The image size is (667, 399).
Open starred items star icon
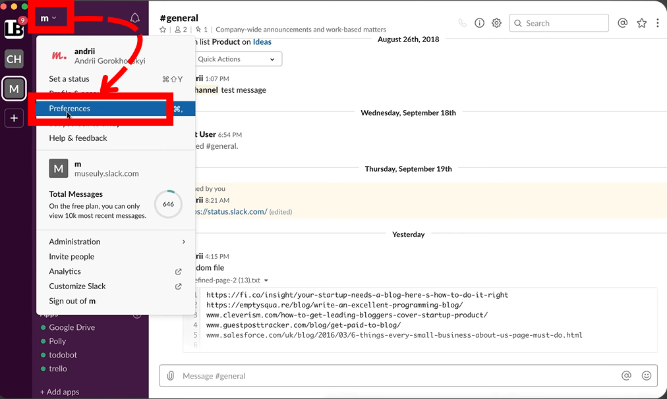pyautogui.click(x=642, y=23)
